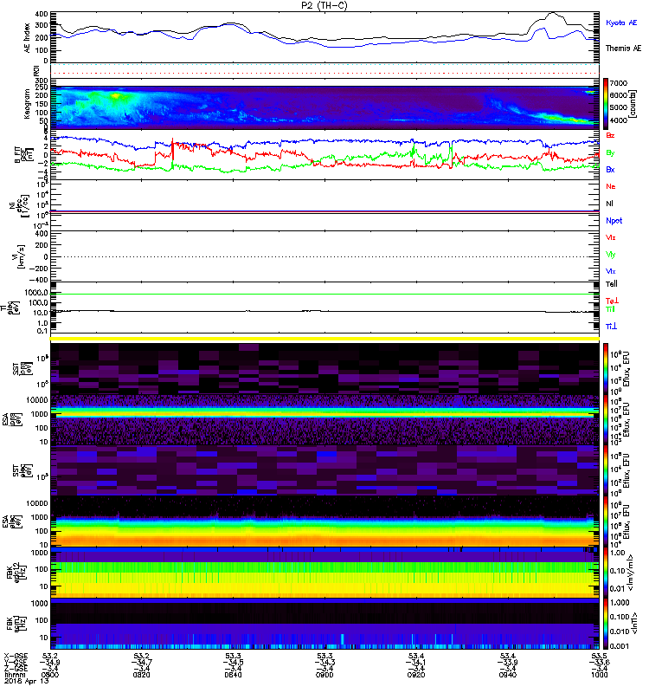
Task: Click the plot title P2 (TH-C)
Action: [x=324, y=5]
